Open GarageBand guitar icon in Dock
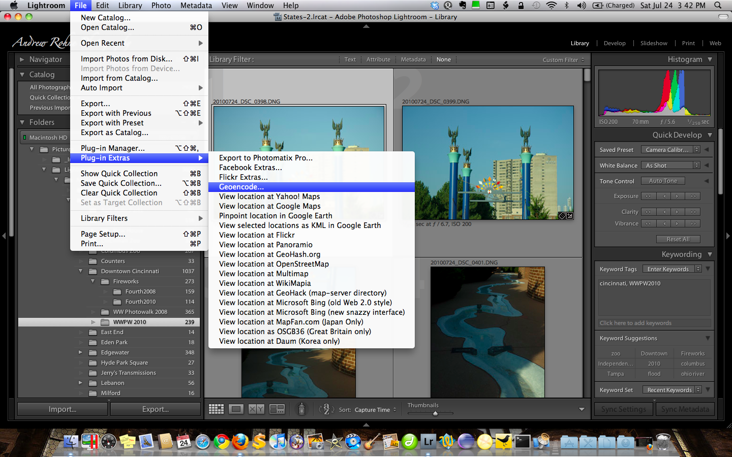The height and width of the screenshot is (457, 732). [x=372, y=441]
